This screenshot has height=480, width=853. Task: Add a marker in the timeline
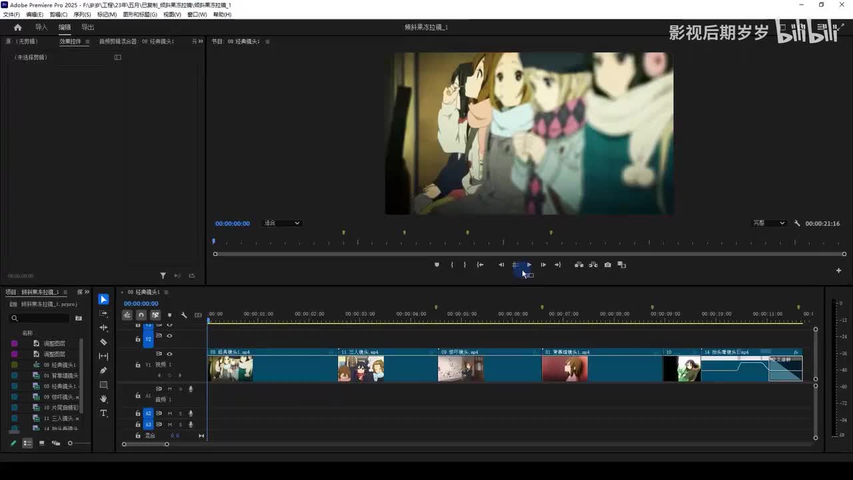pyautogui.click(x=169, y=315)
